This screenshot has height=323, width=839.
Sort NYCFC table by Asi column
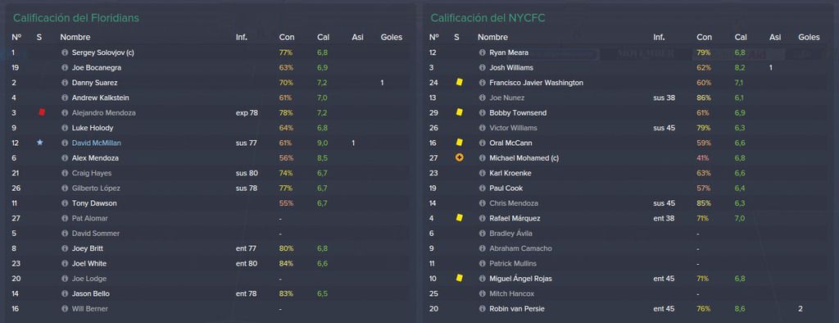point(775,37)
